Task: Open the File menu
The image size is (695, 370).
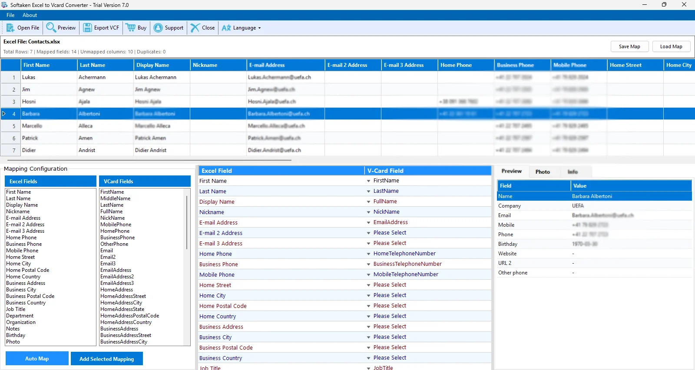Action: pyautogui.click(x=10, y=15)
